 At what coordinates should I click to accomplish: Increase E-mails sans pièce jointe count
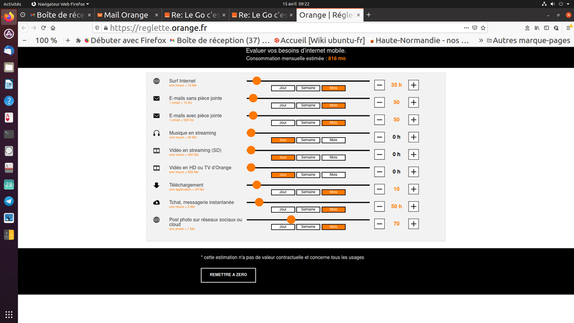pos(413,102)
